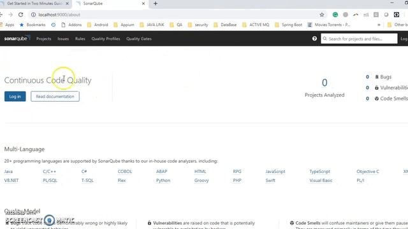Image resolution: width=408 pixels, height=229 pixels.
Task: Open the Addons bookmark page
Action: [x=71, y=25]
